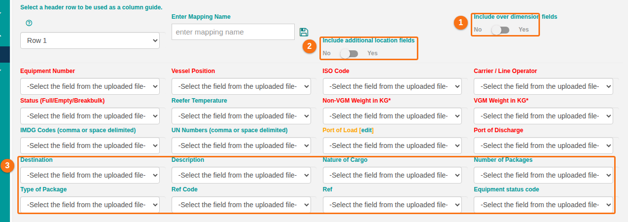This screenshot has height=222, width=628.
Task: Open the IMDG Codes field dropdown
Action: click(90, 146)
